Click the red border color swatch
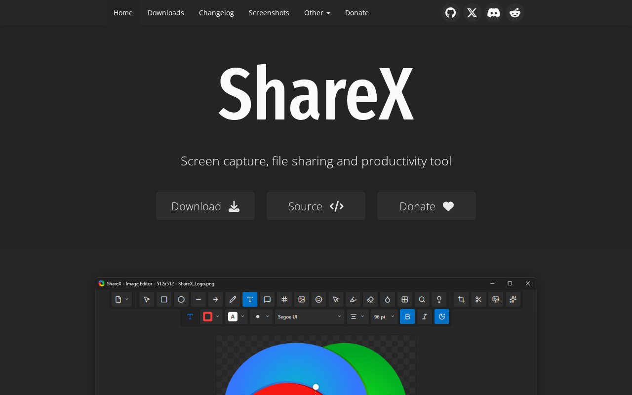The image size is (632, 395). (208, 316)
